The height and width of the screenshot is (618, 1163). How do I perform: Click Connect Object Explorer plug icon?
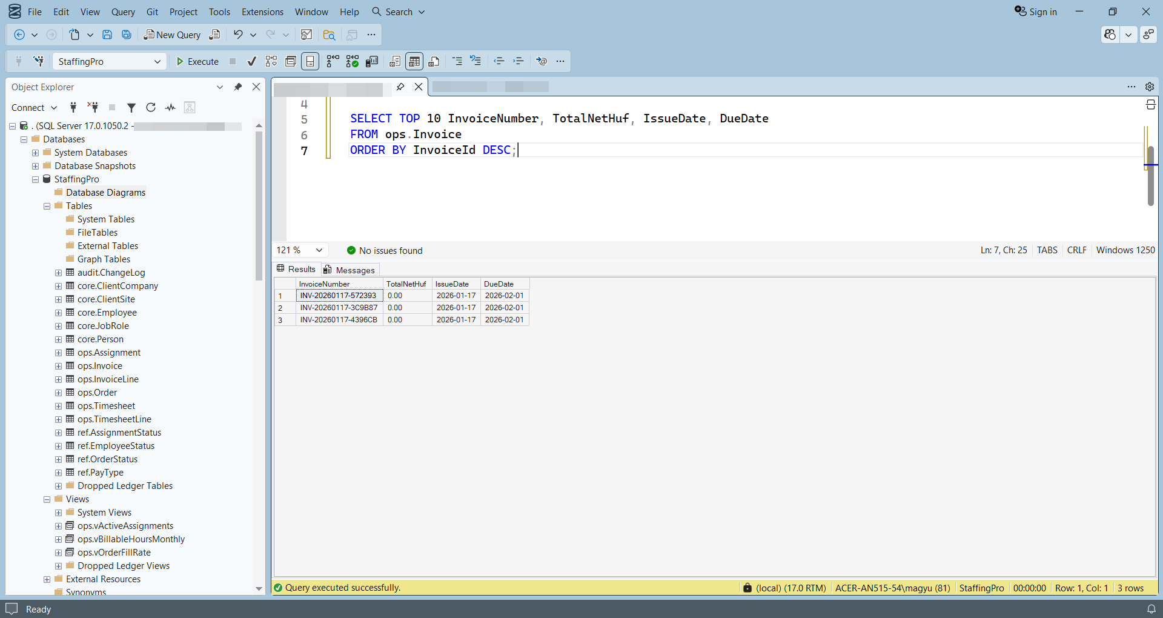73,108
